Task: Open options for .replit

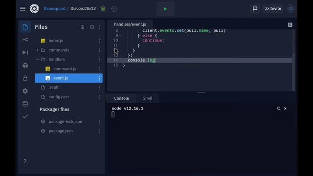Action: pyautogui.click(x=100, y=88)
